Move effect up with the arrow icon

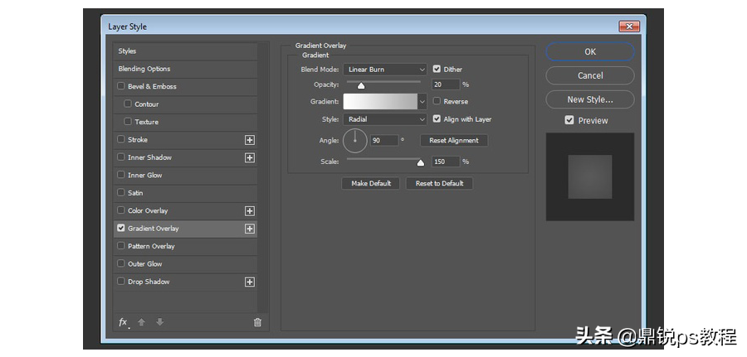pos(141,322)
